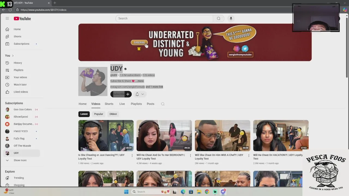
Task: Select the Latest filter chip
Action: pyautogui.click(x=84, y=114)
